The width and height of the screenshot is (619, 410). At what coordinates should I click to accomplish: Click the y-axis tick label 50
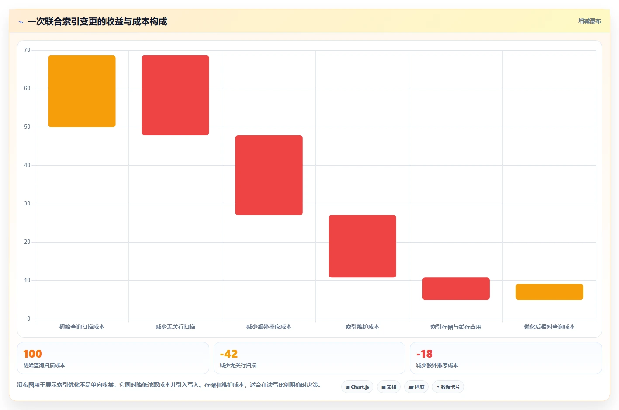click(27, 127)
